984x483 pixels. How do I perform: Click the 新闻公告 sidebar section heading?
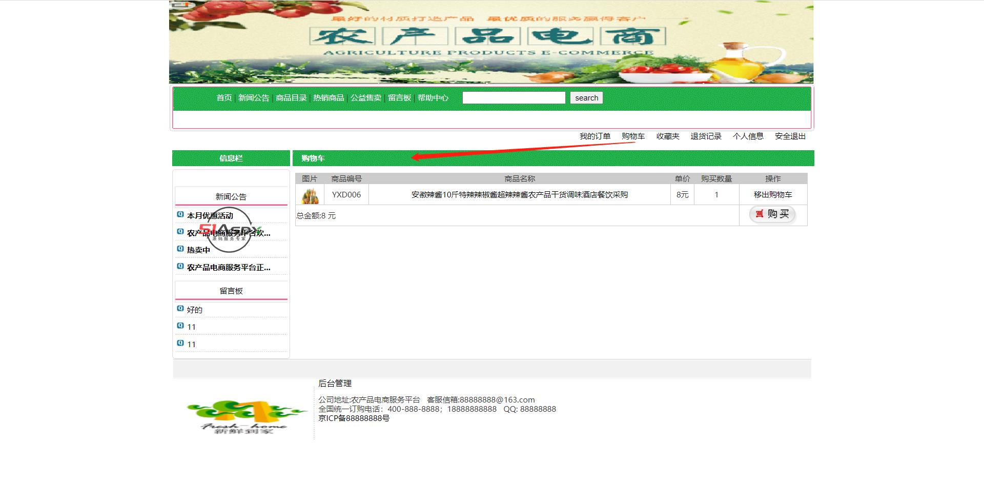point(231,197)
